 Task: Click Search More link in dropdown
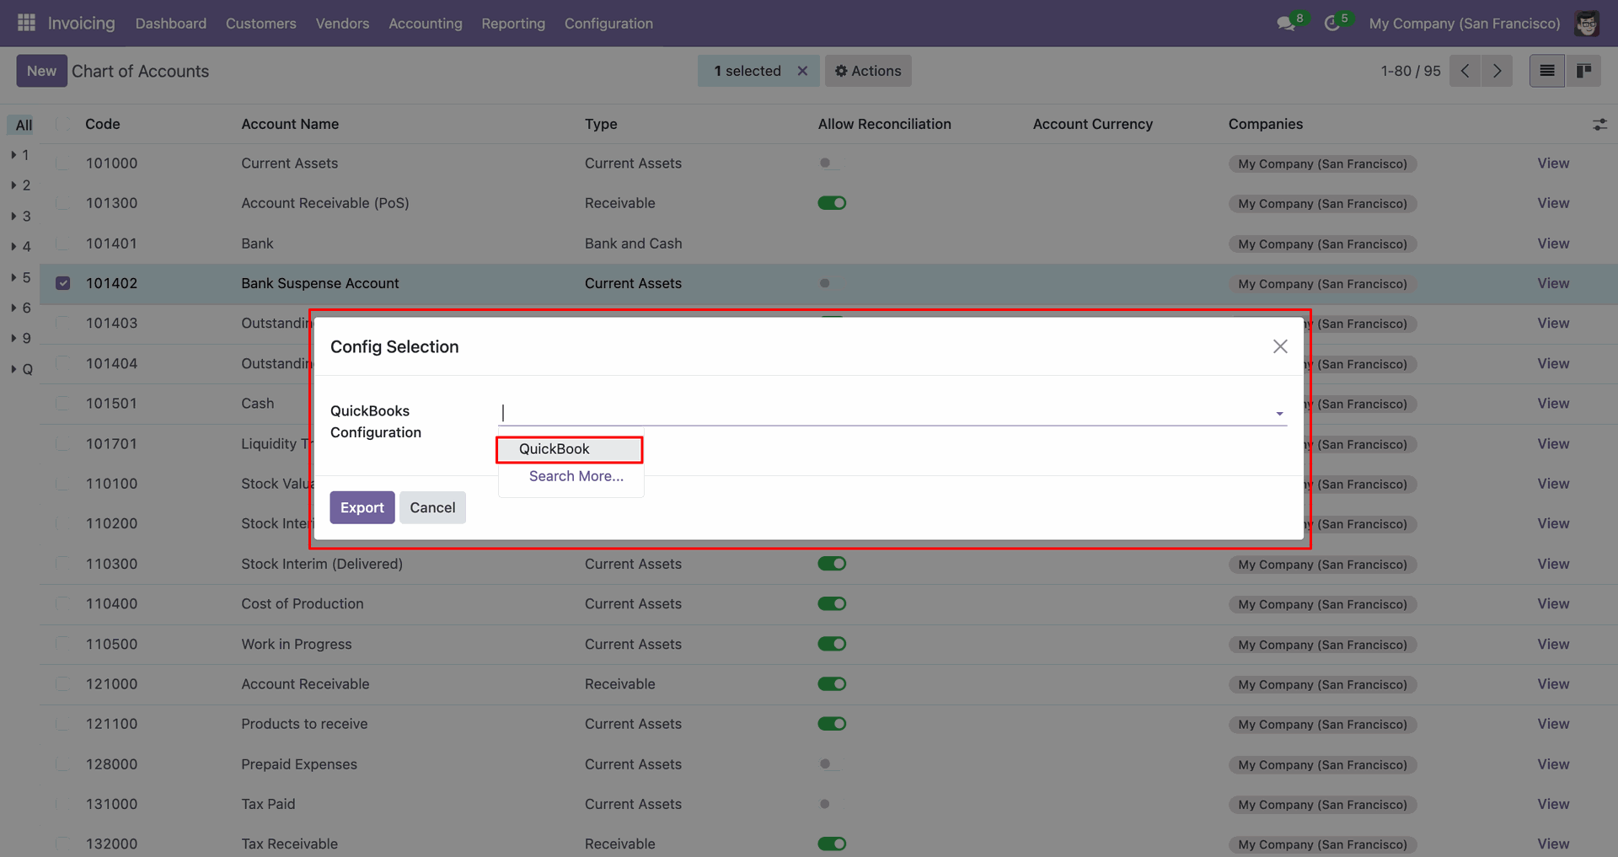click(x=576, y=476)
